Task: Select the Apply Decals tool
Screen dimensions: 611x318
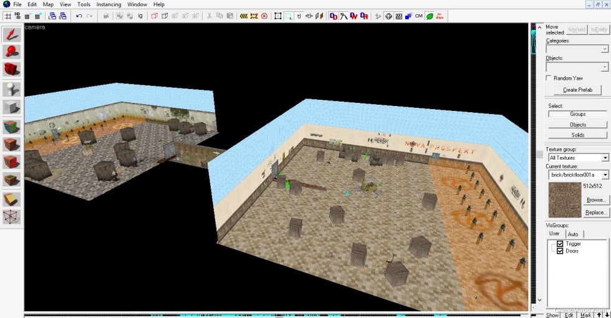Action: tap(12, 161)
